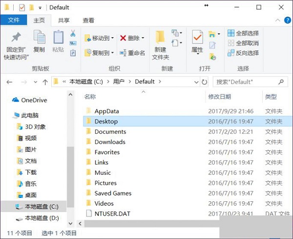The width and height of the screenshot is (293, 239).
Task: Open 视频 in the sidebar
Action: point(27,138)
